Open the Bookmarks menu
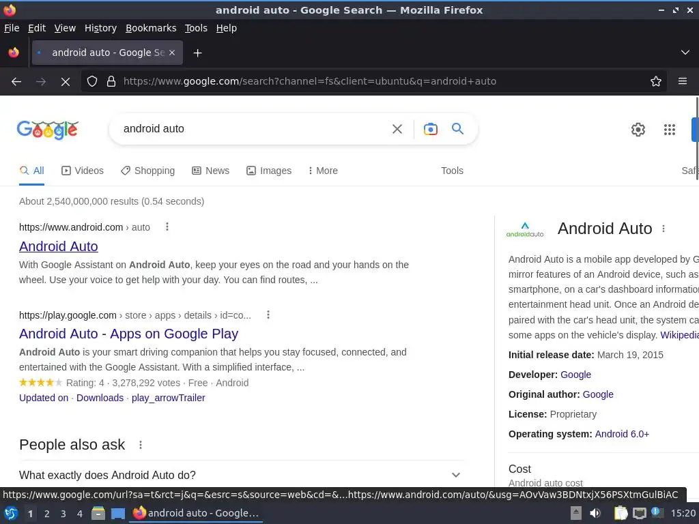Image resolution: width=699 pixels, height=524 pixels. [x=151, y=28]
